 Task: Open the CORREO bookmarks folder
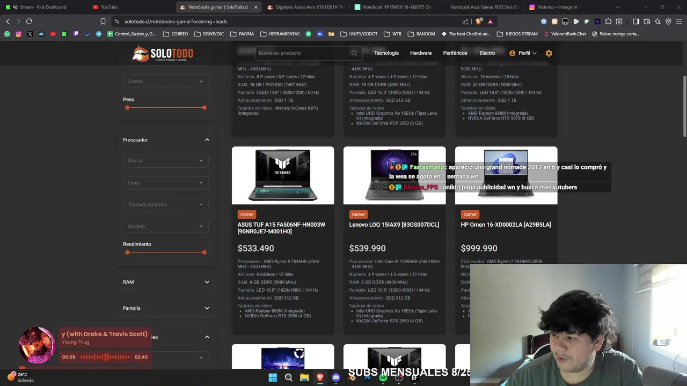coord(175,34)
